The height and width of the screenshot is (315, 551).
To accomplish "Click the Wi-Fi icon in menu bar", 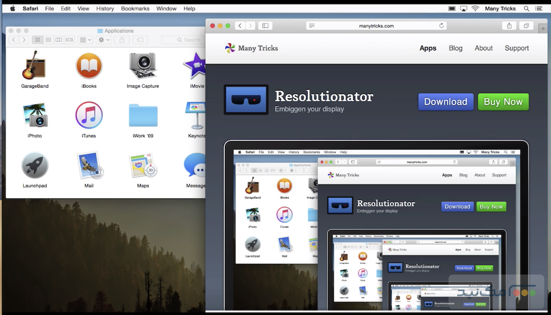I will (475, 8).
